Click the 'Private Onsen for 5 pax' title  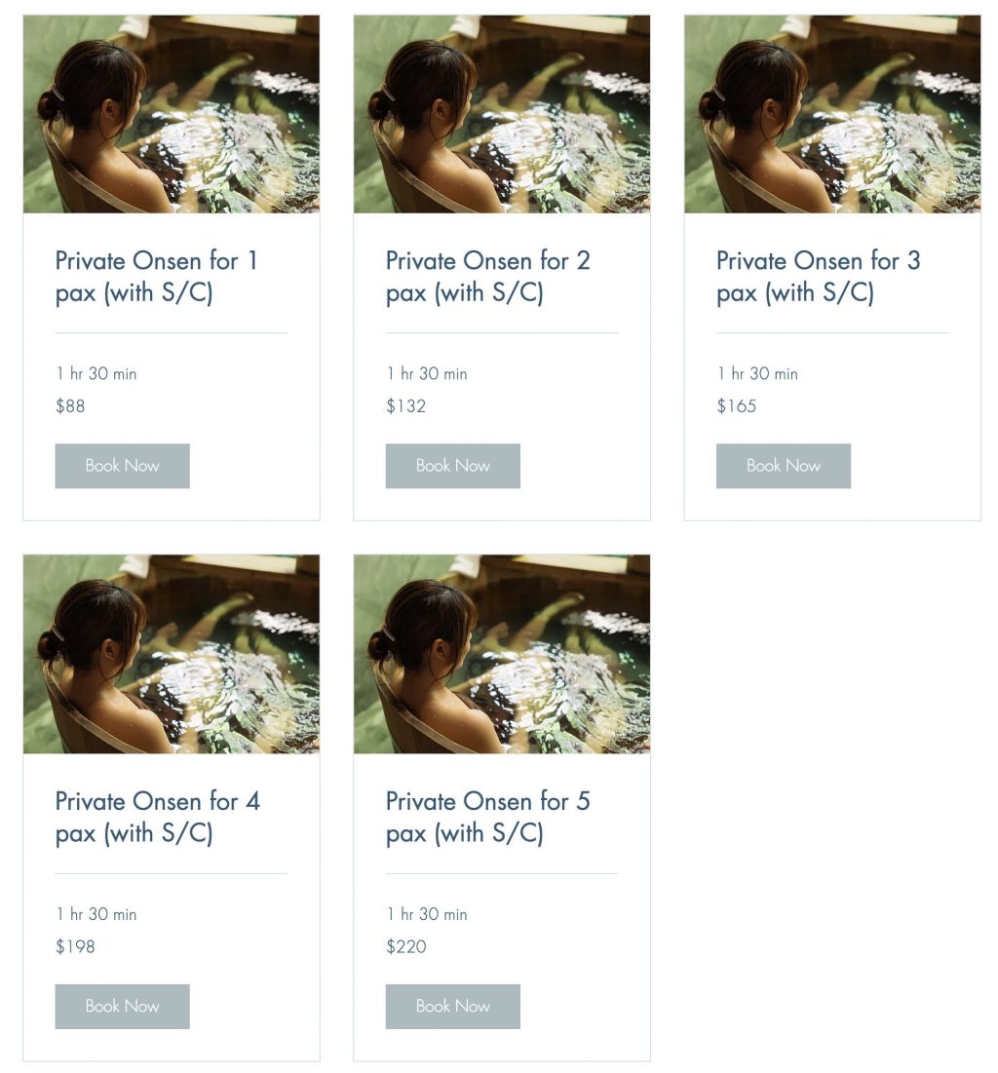[x=487, y=817]
